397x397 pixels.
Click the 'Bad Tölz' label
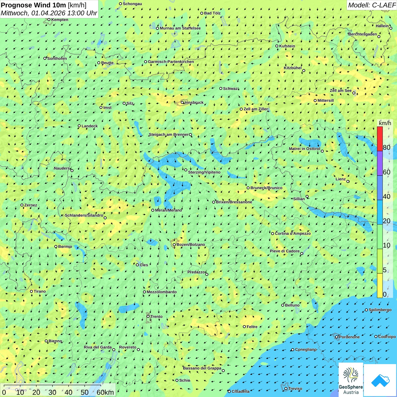[212, 13]
